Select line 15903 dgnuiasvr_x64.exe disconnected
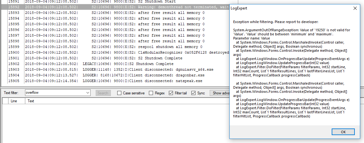The image size is (364, 143). coord(115,70)
